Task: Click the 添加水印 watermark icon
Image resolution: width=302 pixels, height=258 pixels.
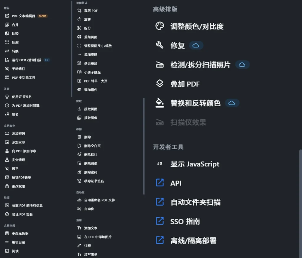Action: pyautogui.click(x=7, y=142)
